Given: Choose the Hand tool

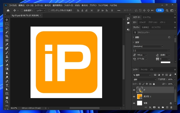Looking at the screenshot, I should point(7,98).
